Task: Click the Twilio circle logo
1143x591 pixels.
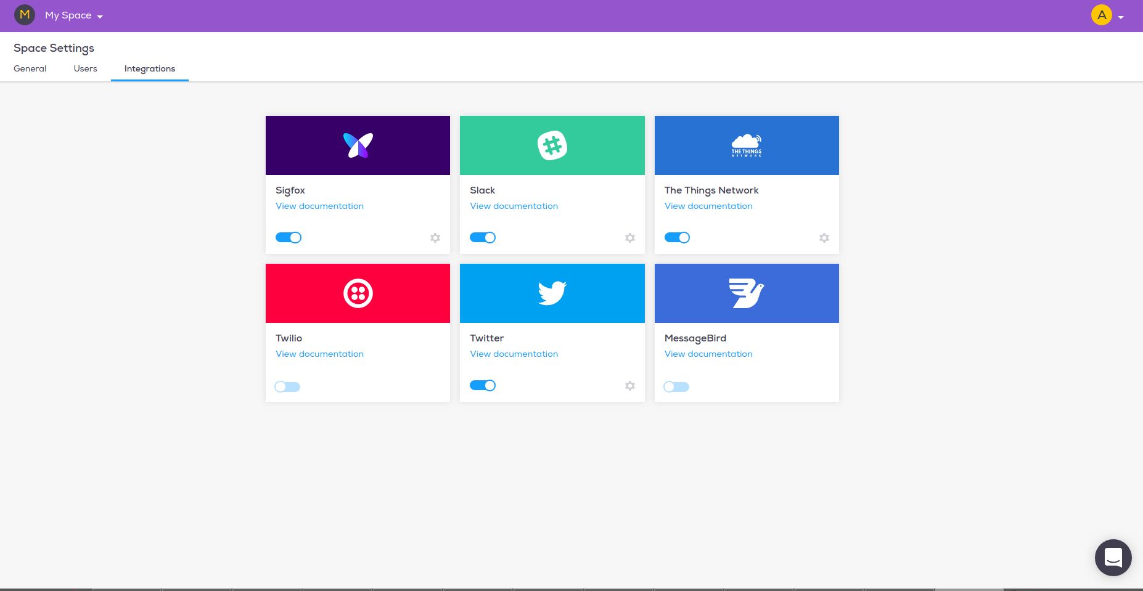Action: coord(358,293)
